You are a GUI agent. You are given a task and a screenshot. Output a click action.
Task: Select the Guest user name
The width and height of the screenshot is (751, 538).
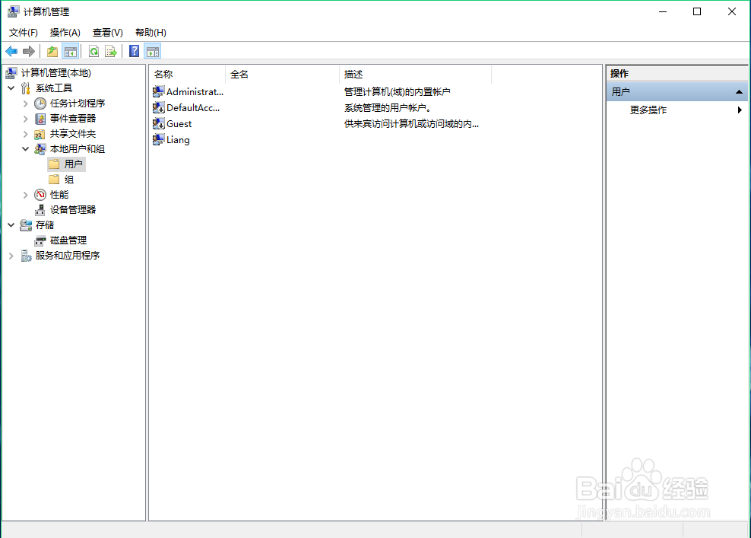179,124
